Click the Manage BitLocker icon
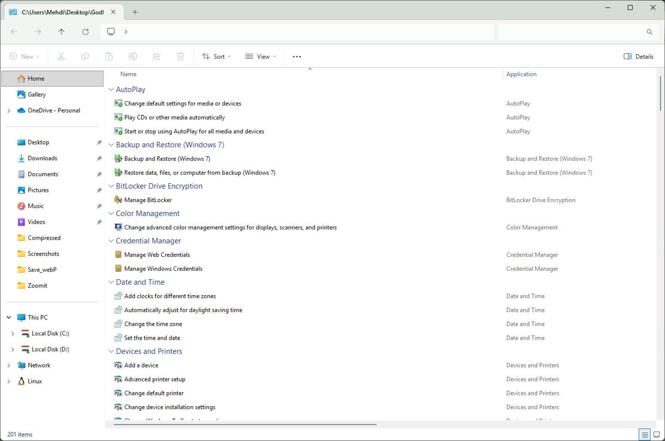The width and height of the screenshot is (665, 441). 118,200
